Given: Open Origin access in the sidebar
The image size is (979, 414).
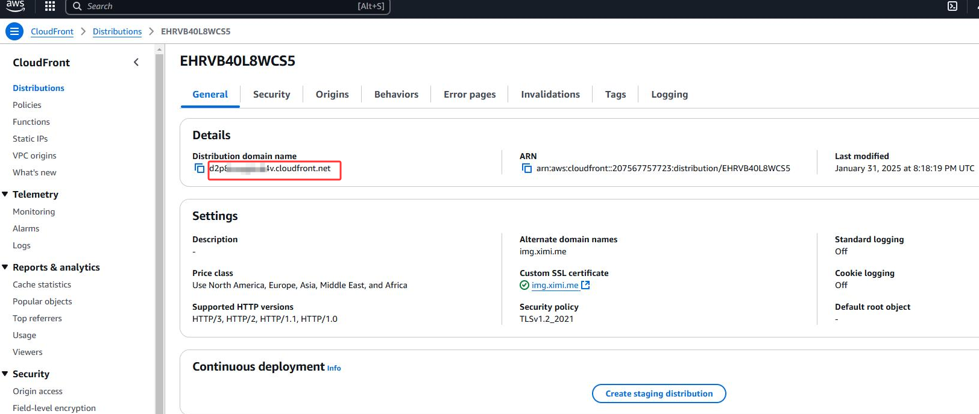Looking at the screenshot, I should (37, 391).
